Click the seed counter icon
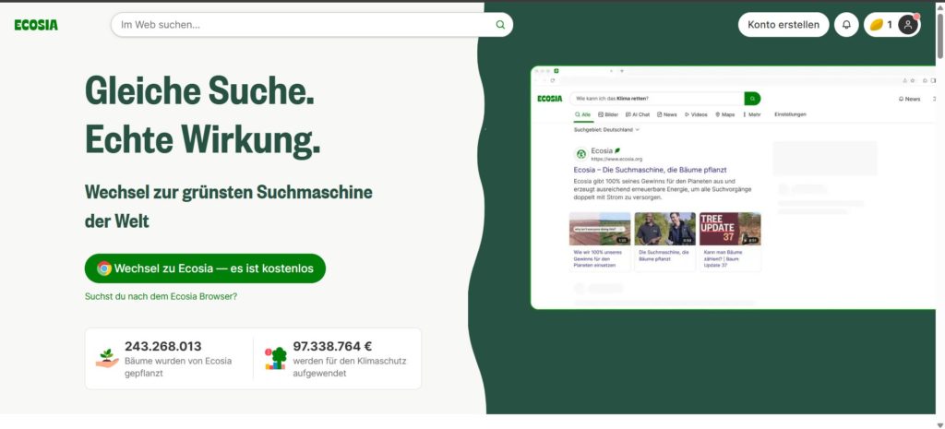This screenshot has width=945, height=429. [877, 25]
